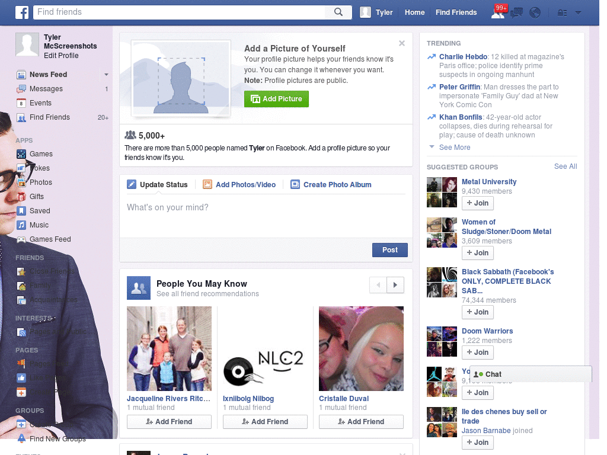Add Ixniibolg Nilbog as friend

265,422
